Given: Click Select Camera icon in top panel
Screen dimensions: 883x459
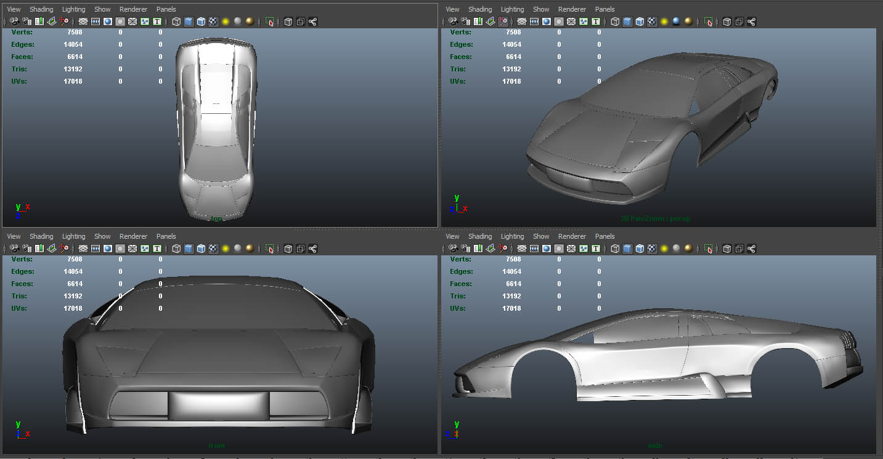Looking at the screenshot, I should [14, 22].
